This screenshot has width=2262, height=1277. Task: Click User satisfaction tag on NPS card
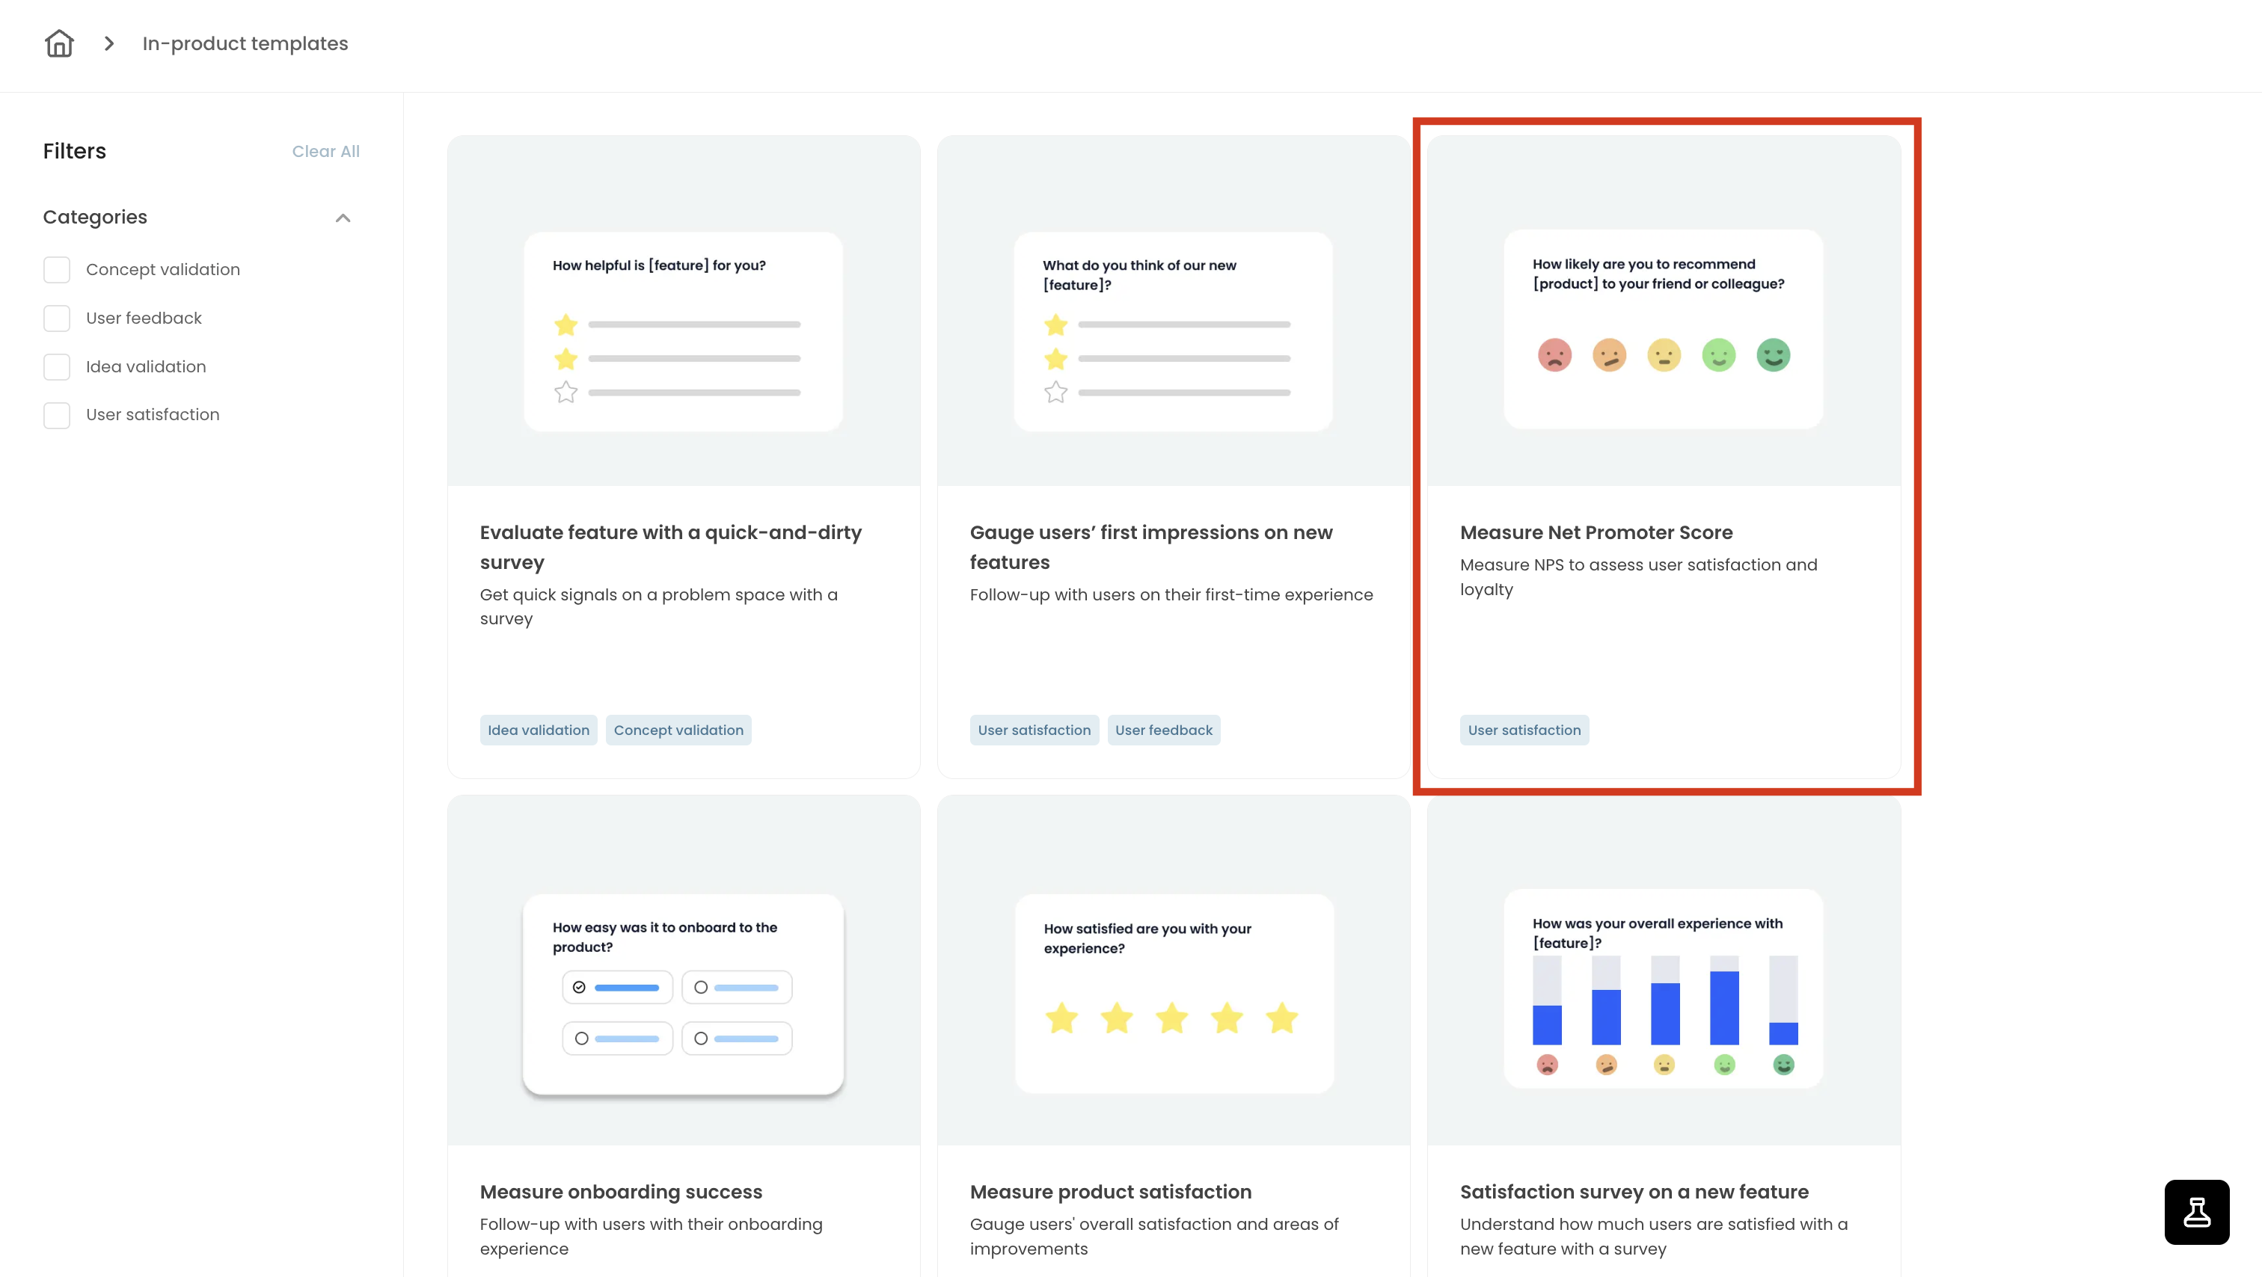coord(1524,730)
